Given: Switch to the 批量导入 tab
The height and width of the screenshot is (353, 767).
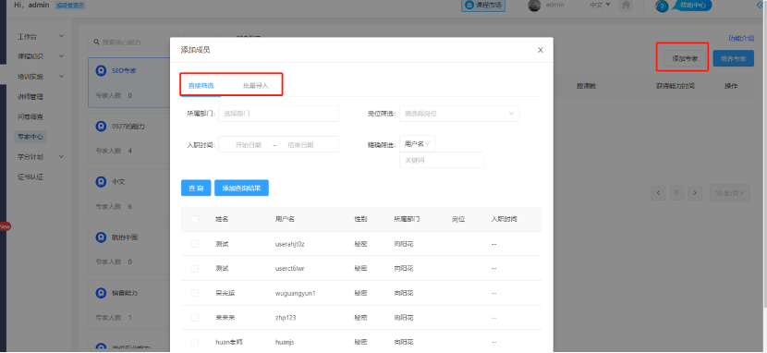Looking at the screenshot, I should pyautogui.click(x=256, y=86).
